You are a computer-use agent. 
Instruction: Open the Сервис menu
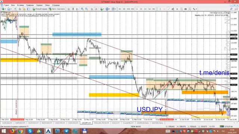pyautogui.click(x=39, y=5)
